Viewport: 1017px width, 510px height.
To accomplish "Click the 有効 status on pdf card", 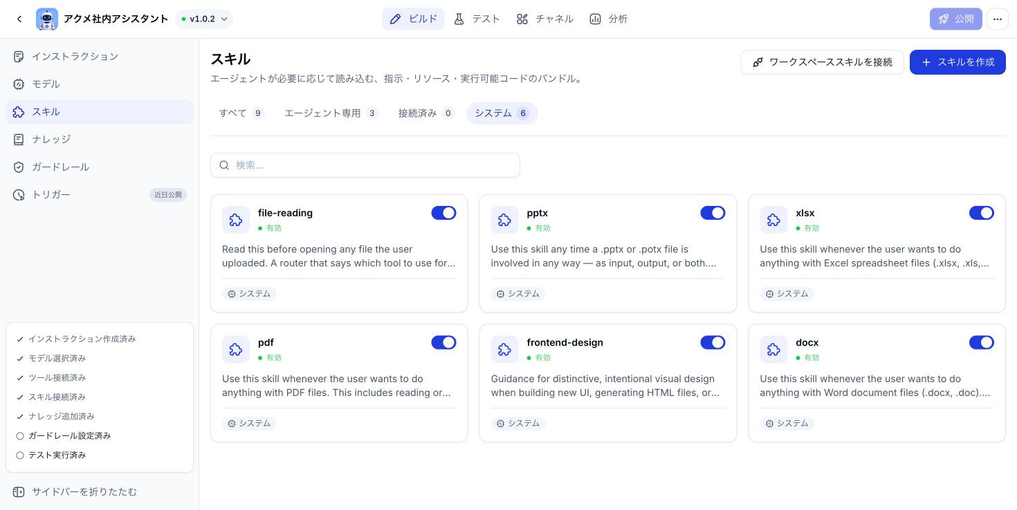I will point(270,358).
